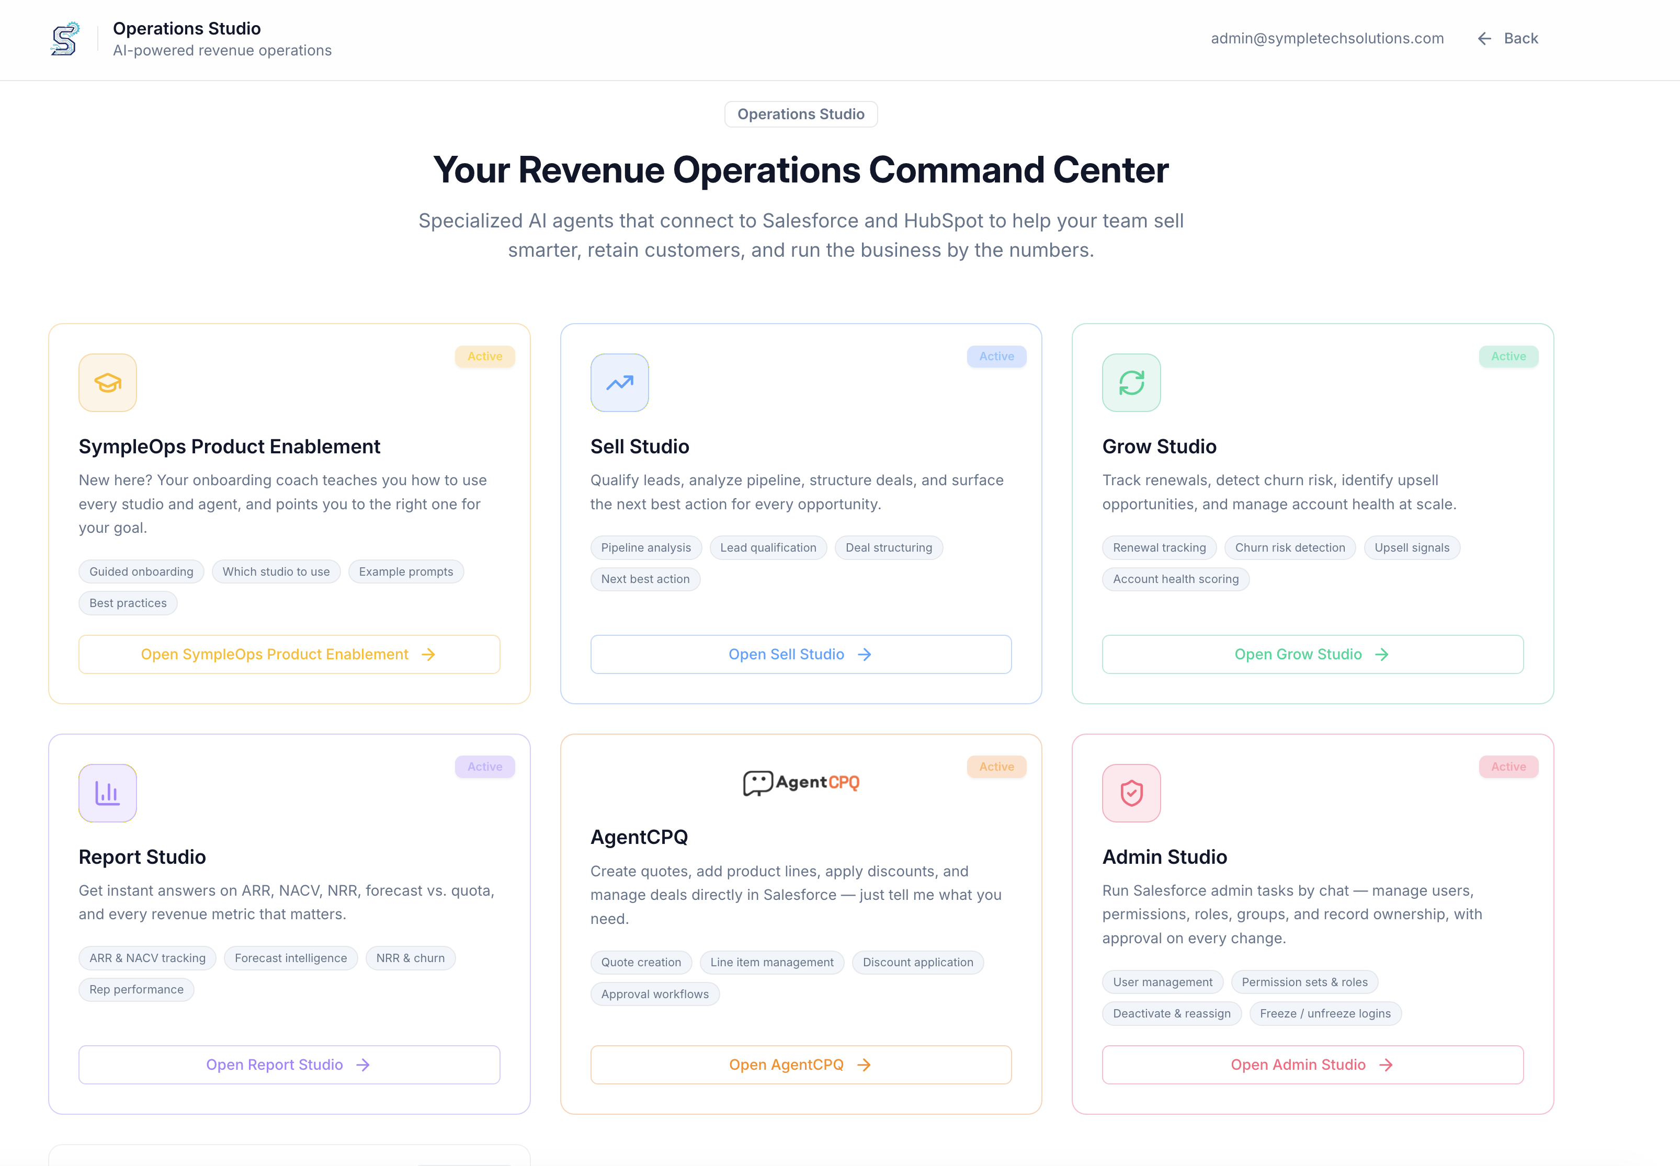Click the Which studio to use tag

[x=276, y=572]
